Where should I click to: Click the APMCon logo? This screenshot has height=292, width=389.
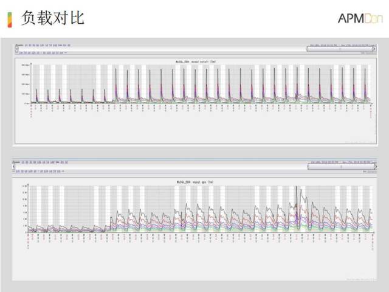point(360,18)
